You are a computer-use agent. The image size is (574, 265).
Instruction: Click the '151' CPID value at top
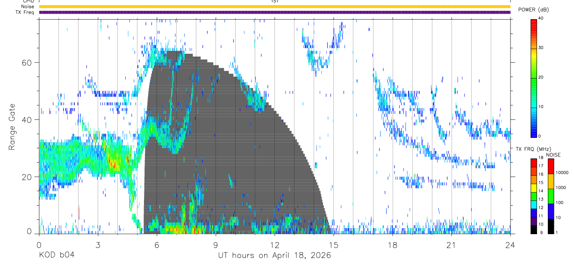275,1
